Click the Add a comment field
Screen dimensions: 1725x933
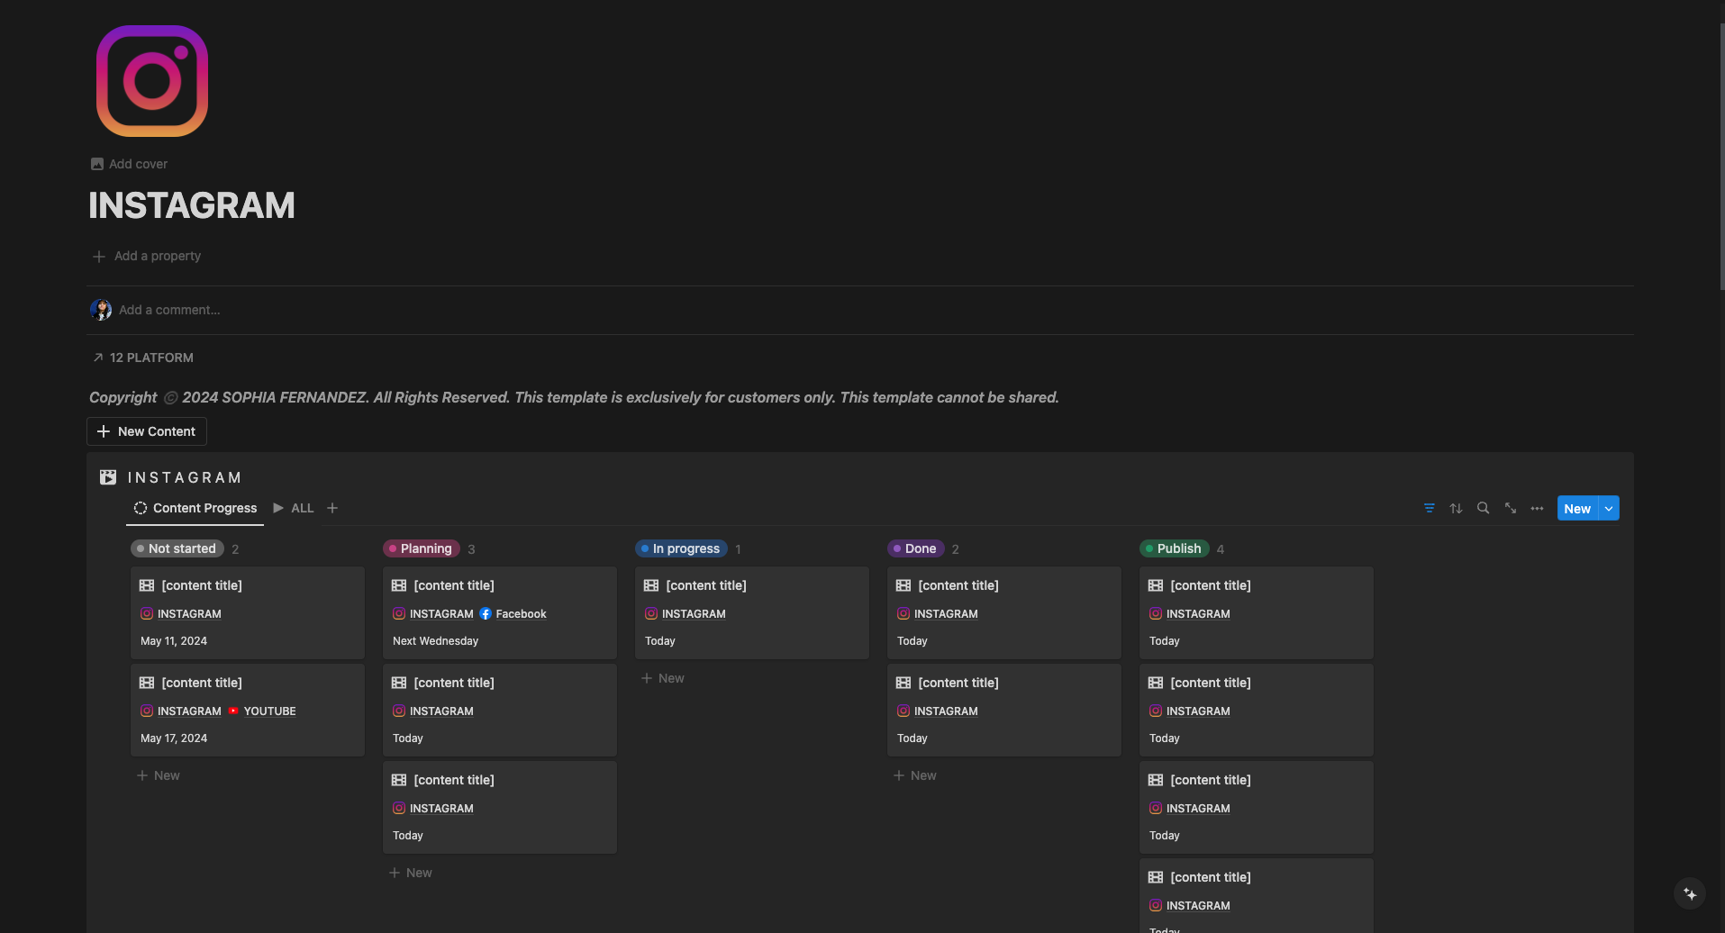pos(169,310)
